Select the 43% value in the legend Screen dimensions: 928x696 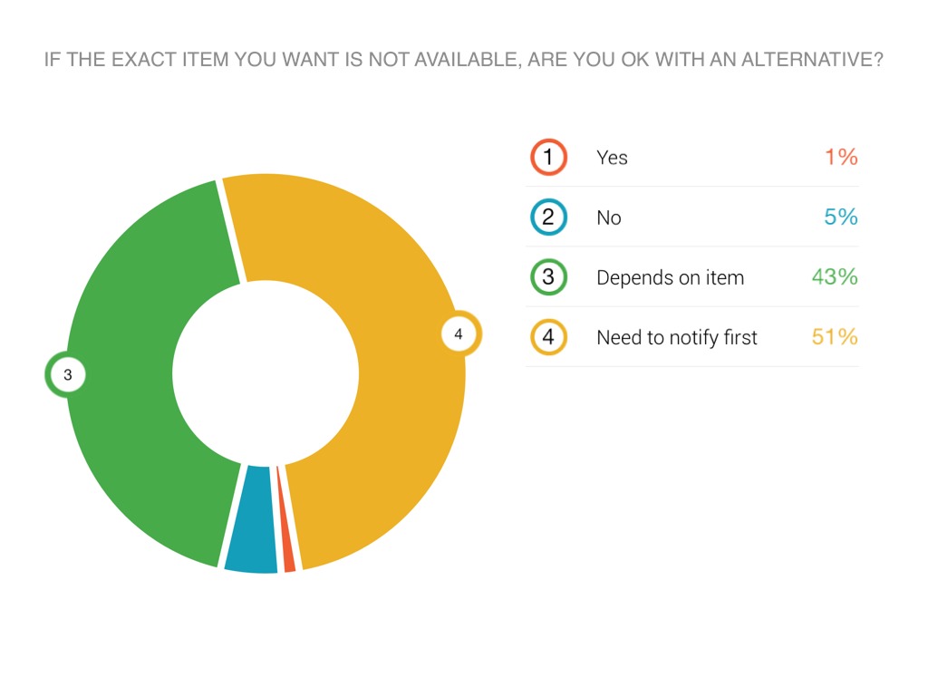click(834, 277)
